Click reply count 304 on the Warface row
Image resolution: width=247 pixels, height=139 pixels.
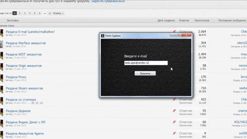pos(203,43)
